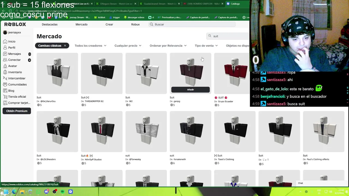Open Conectar icon in the sidebar

click(x=5, y=60)
